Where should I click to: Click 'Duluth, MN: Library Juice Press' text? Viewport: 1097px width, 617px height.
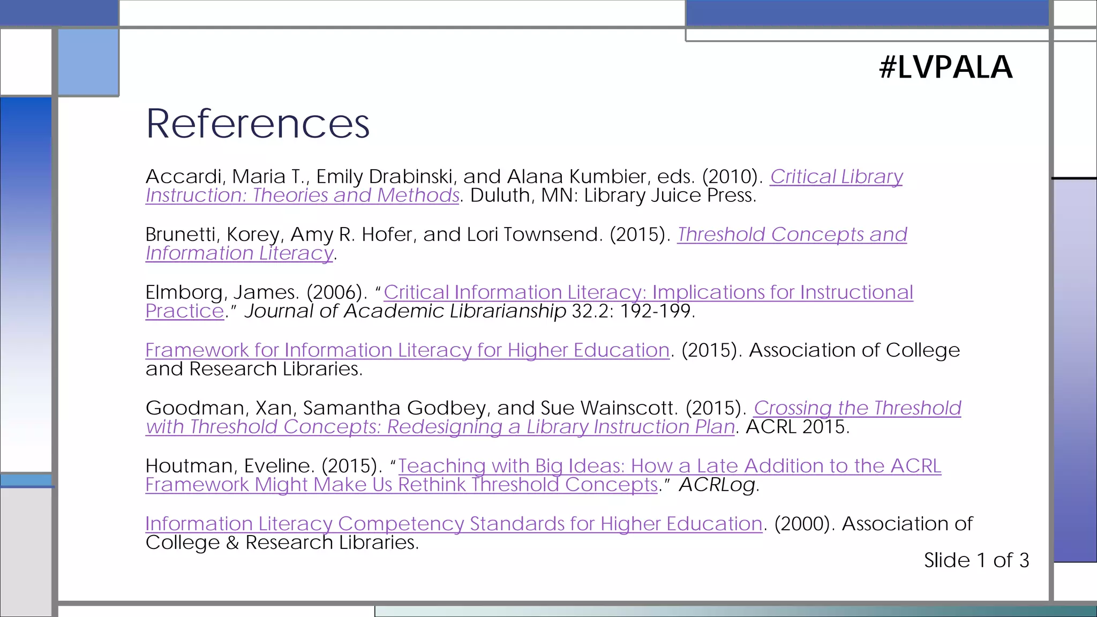coord(611,195)
